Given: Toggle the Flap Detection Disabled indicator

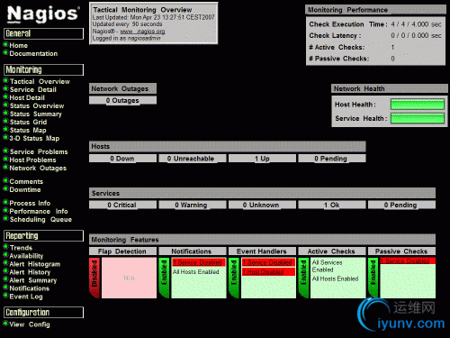Looking at the screenshot, I should pos(94,278).
